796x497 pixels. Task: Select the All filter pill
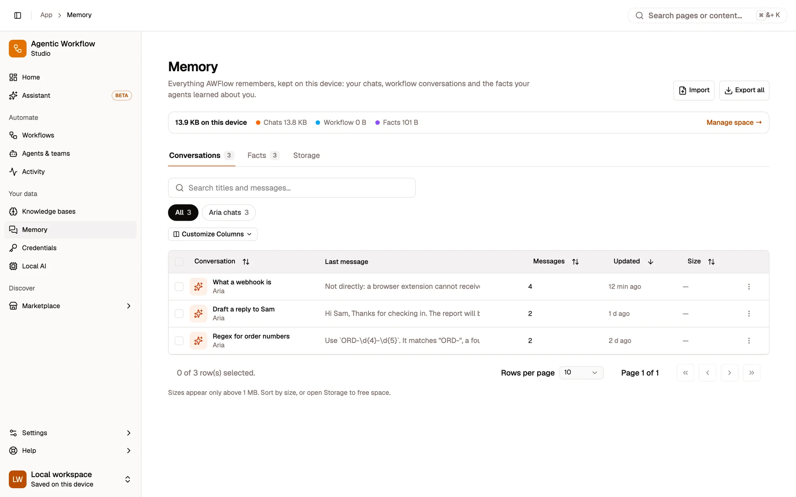183,212
